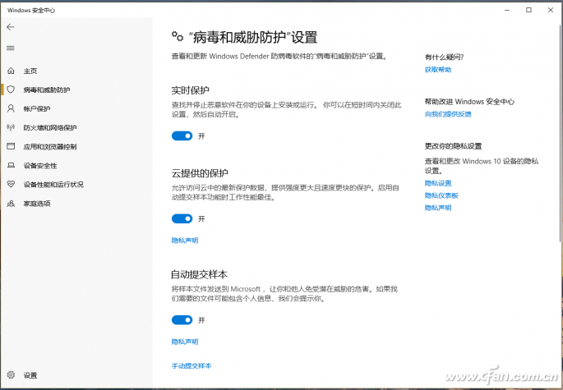Image resolution: width=563 pixels, height=390 pixels.
Task: Click the 向我们提供反馈 link
Action: (x=448, y=114)
